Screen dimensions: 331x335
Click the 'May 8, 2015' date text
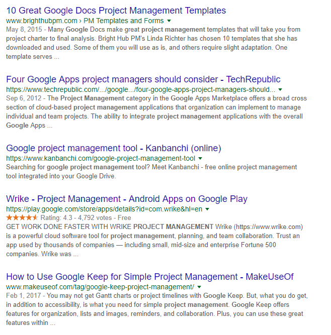click(x=24, y=30)
